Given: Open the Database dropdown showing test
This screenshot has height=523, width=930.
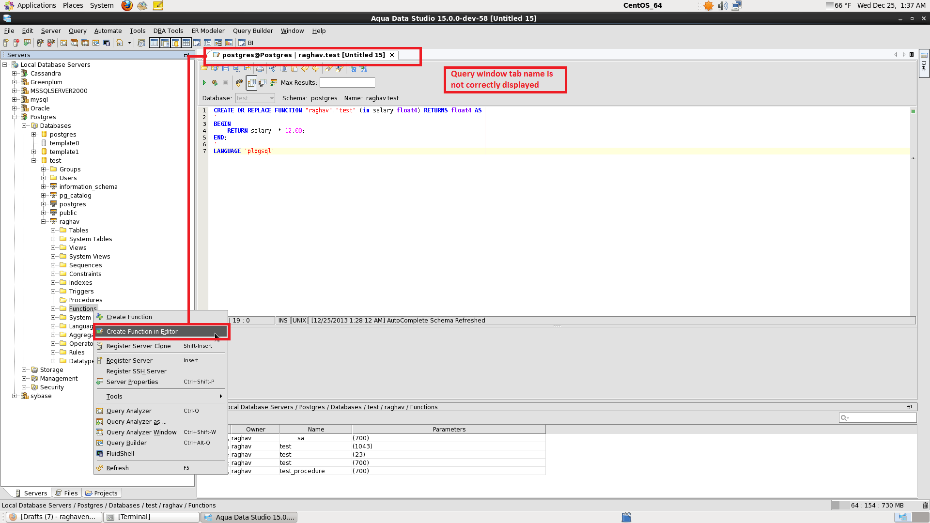Looking at the screenshot, I should click(x=255, y=98).
